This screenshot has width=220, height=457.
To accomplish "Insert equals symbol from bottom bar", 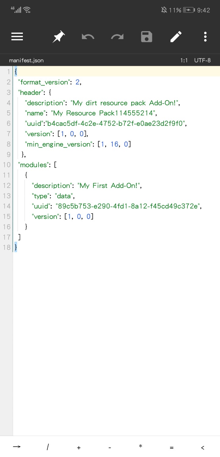I will [172, 448].
